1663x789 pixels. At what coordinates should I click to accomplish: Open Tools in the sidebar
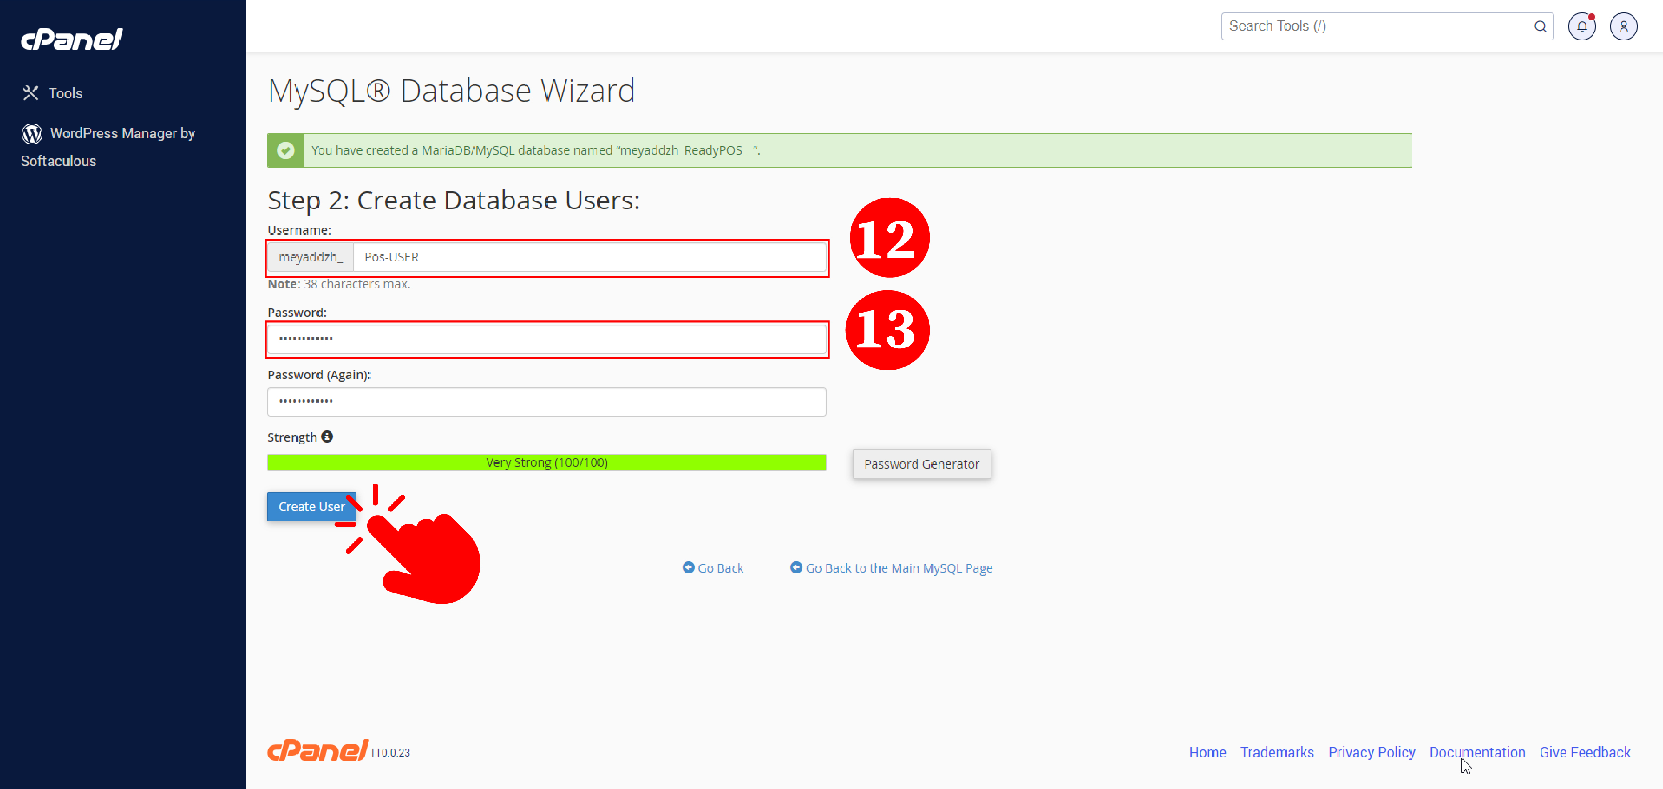(x=52, y=93)
